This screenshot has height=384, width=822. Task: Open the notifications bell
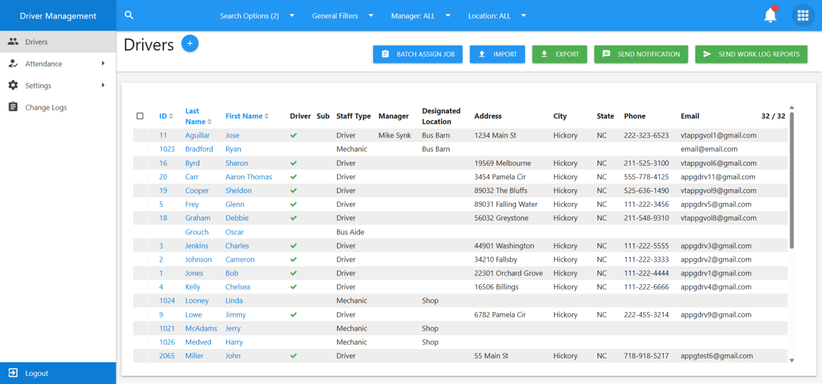(x=770, y=16)
